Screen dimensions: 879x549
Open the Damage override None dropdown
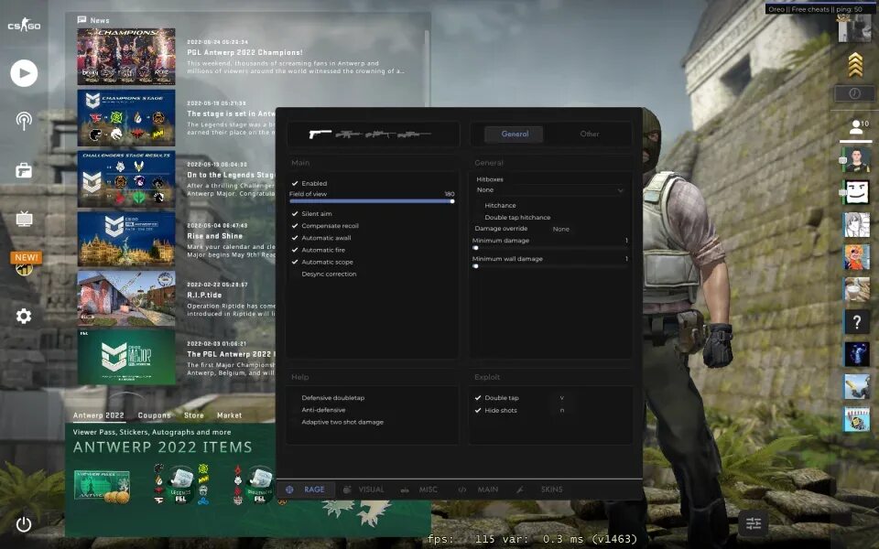point(561,229)
